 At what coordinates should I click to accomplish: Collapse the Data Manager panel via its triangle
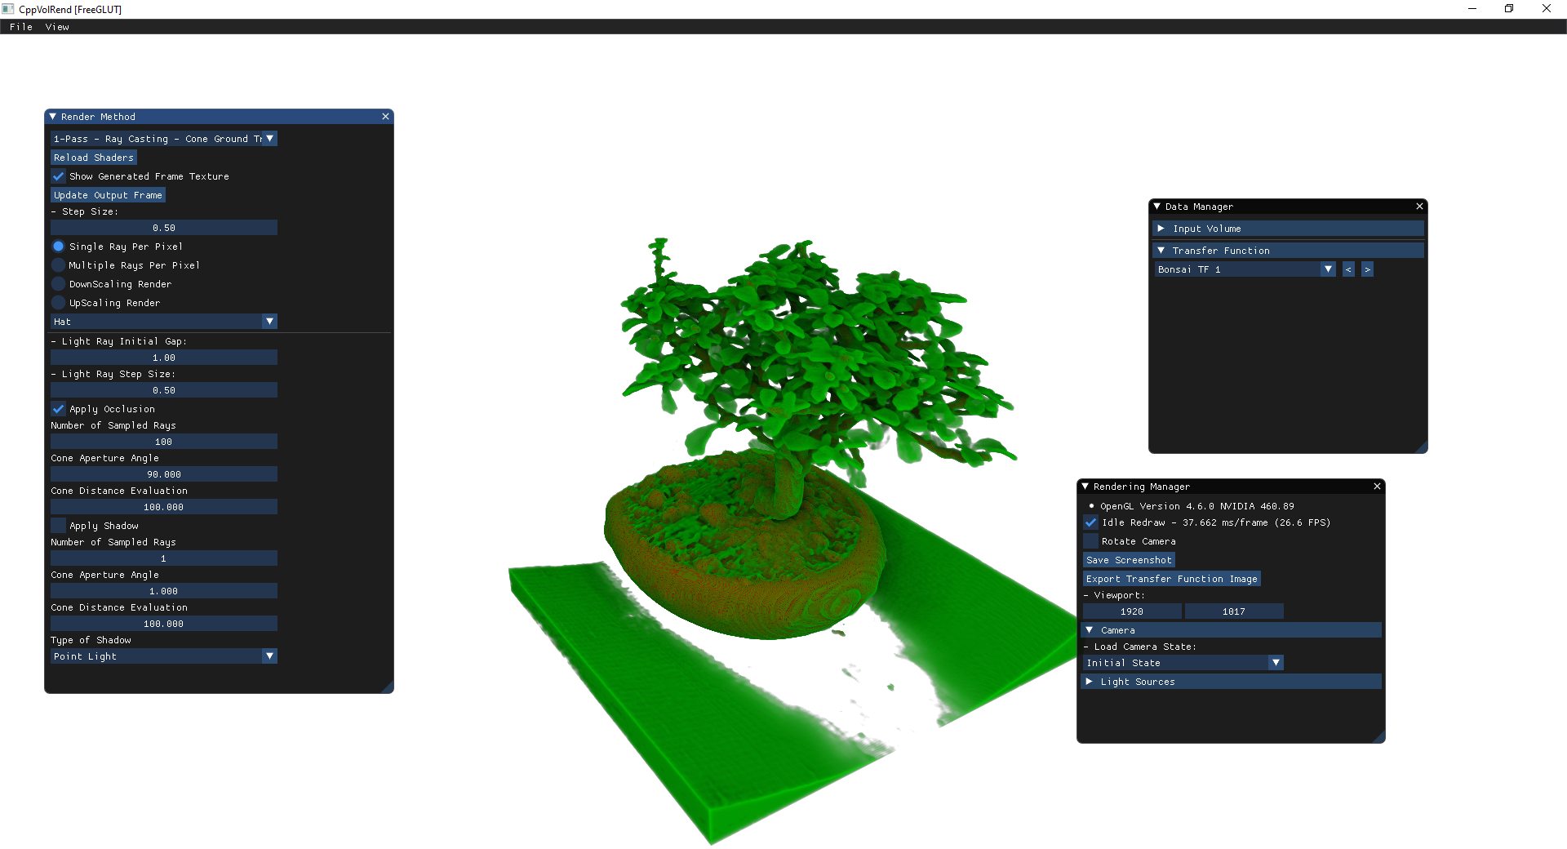[x=1156, y=207]
